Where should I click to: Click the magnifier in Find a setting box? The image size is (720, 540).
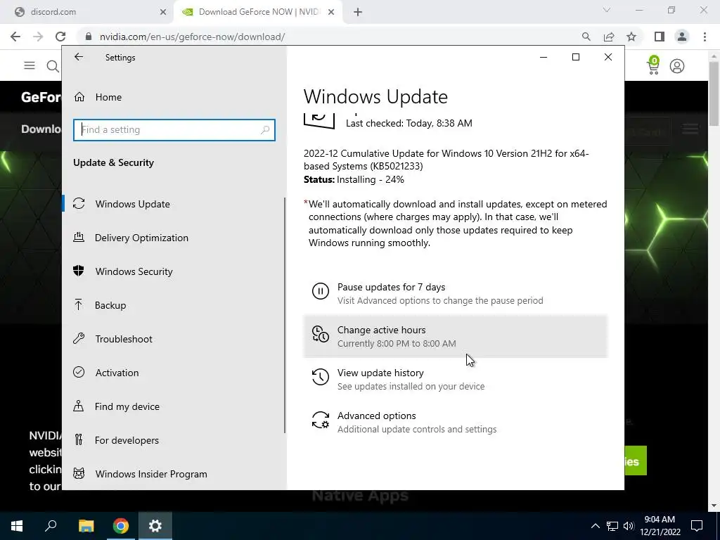coord(265,130)
